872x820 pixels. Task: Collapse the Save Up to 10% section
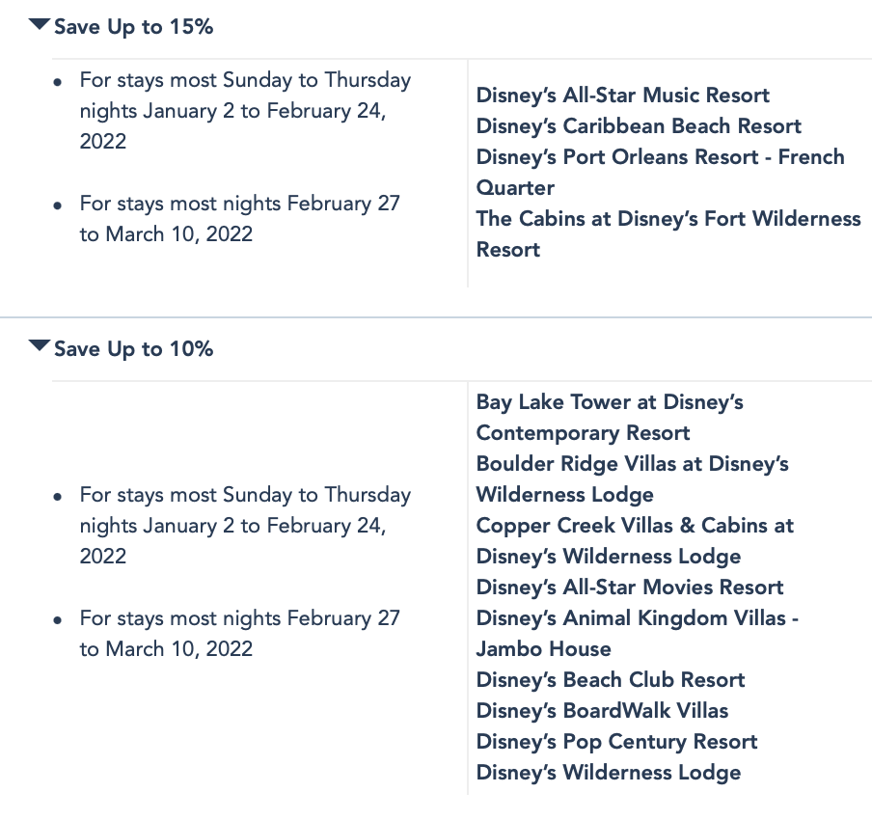(40, 346)
